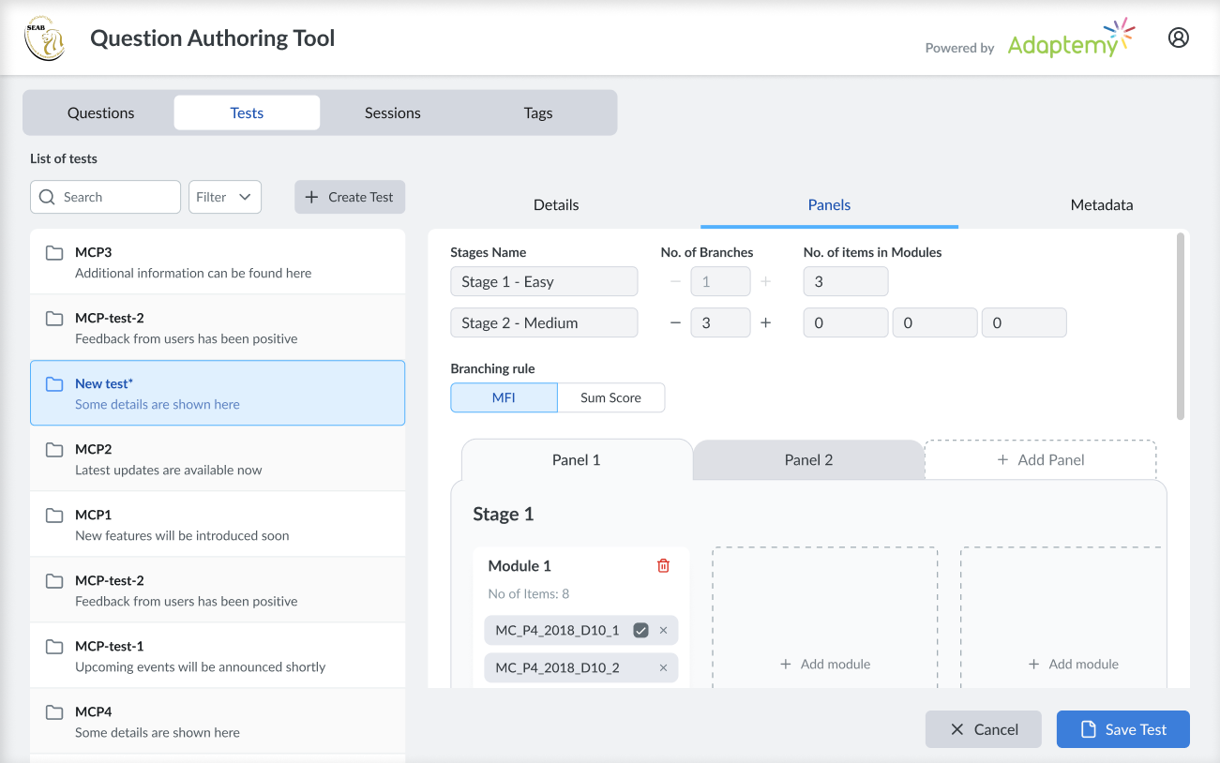Switch to Panel 2 tab
1220x763 pixels.
(808, 459)
